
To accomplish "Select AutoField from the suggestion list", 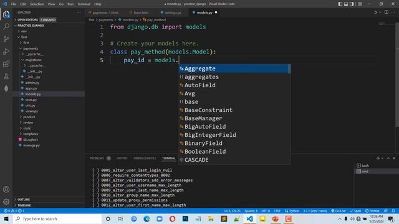I will click(x=234, y=85).
